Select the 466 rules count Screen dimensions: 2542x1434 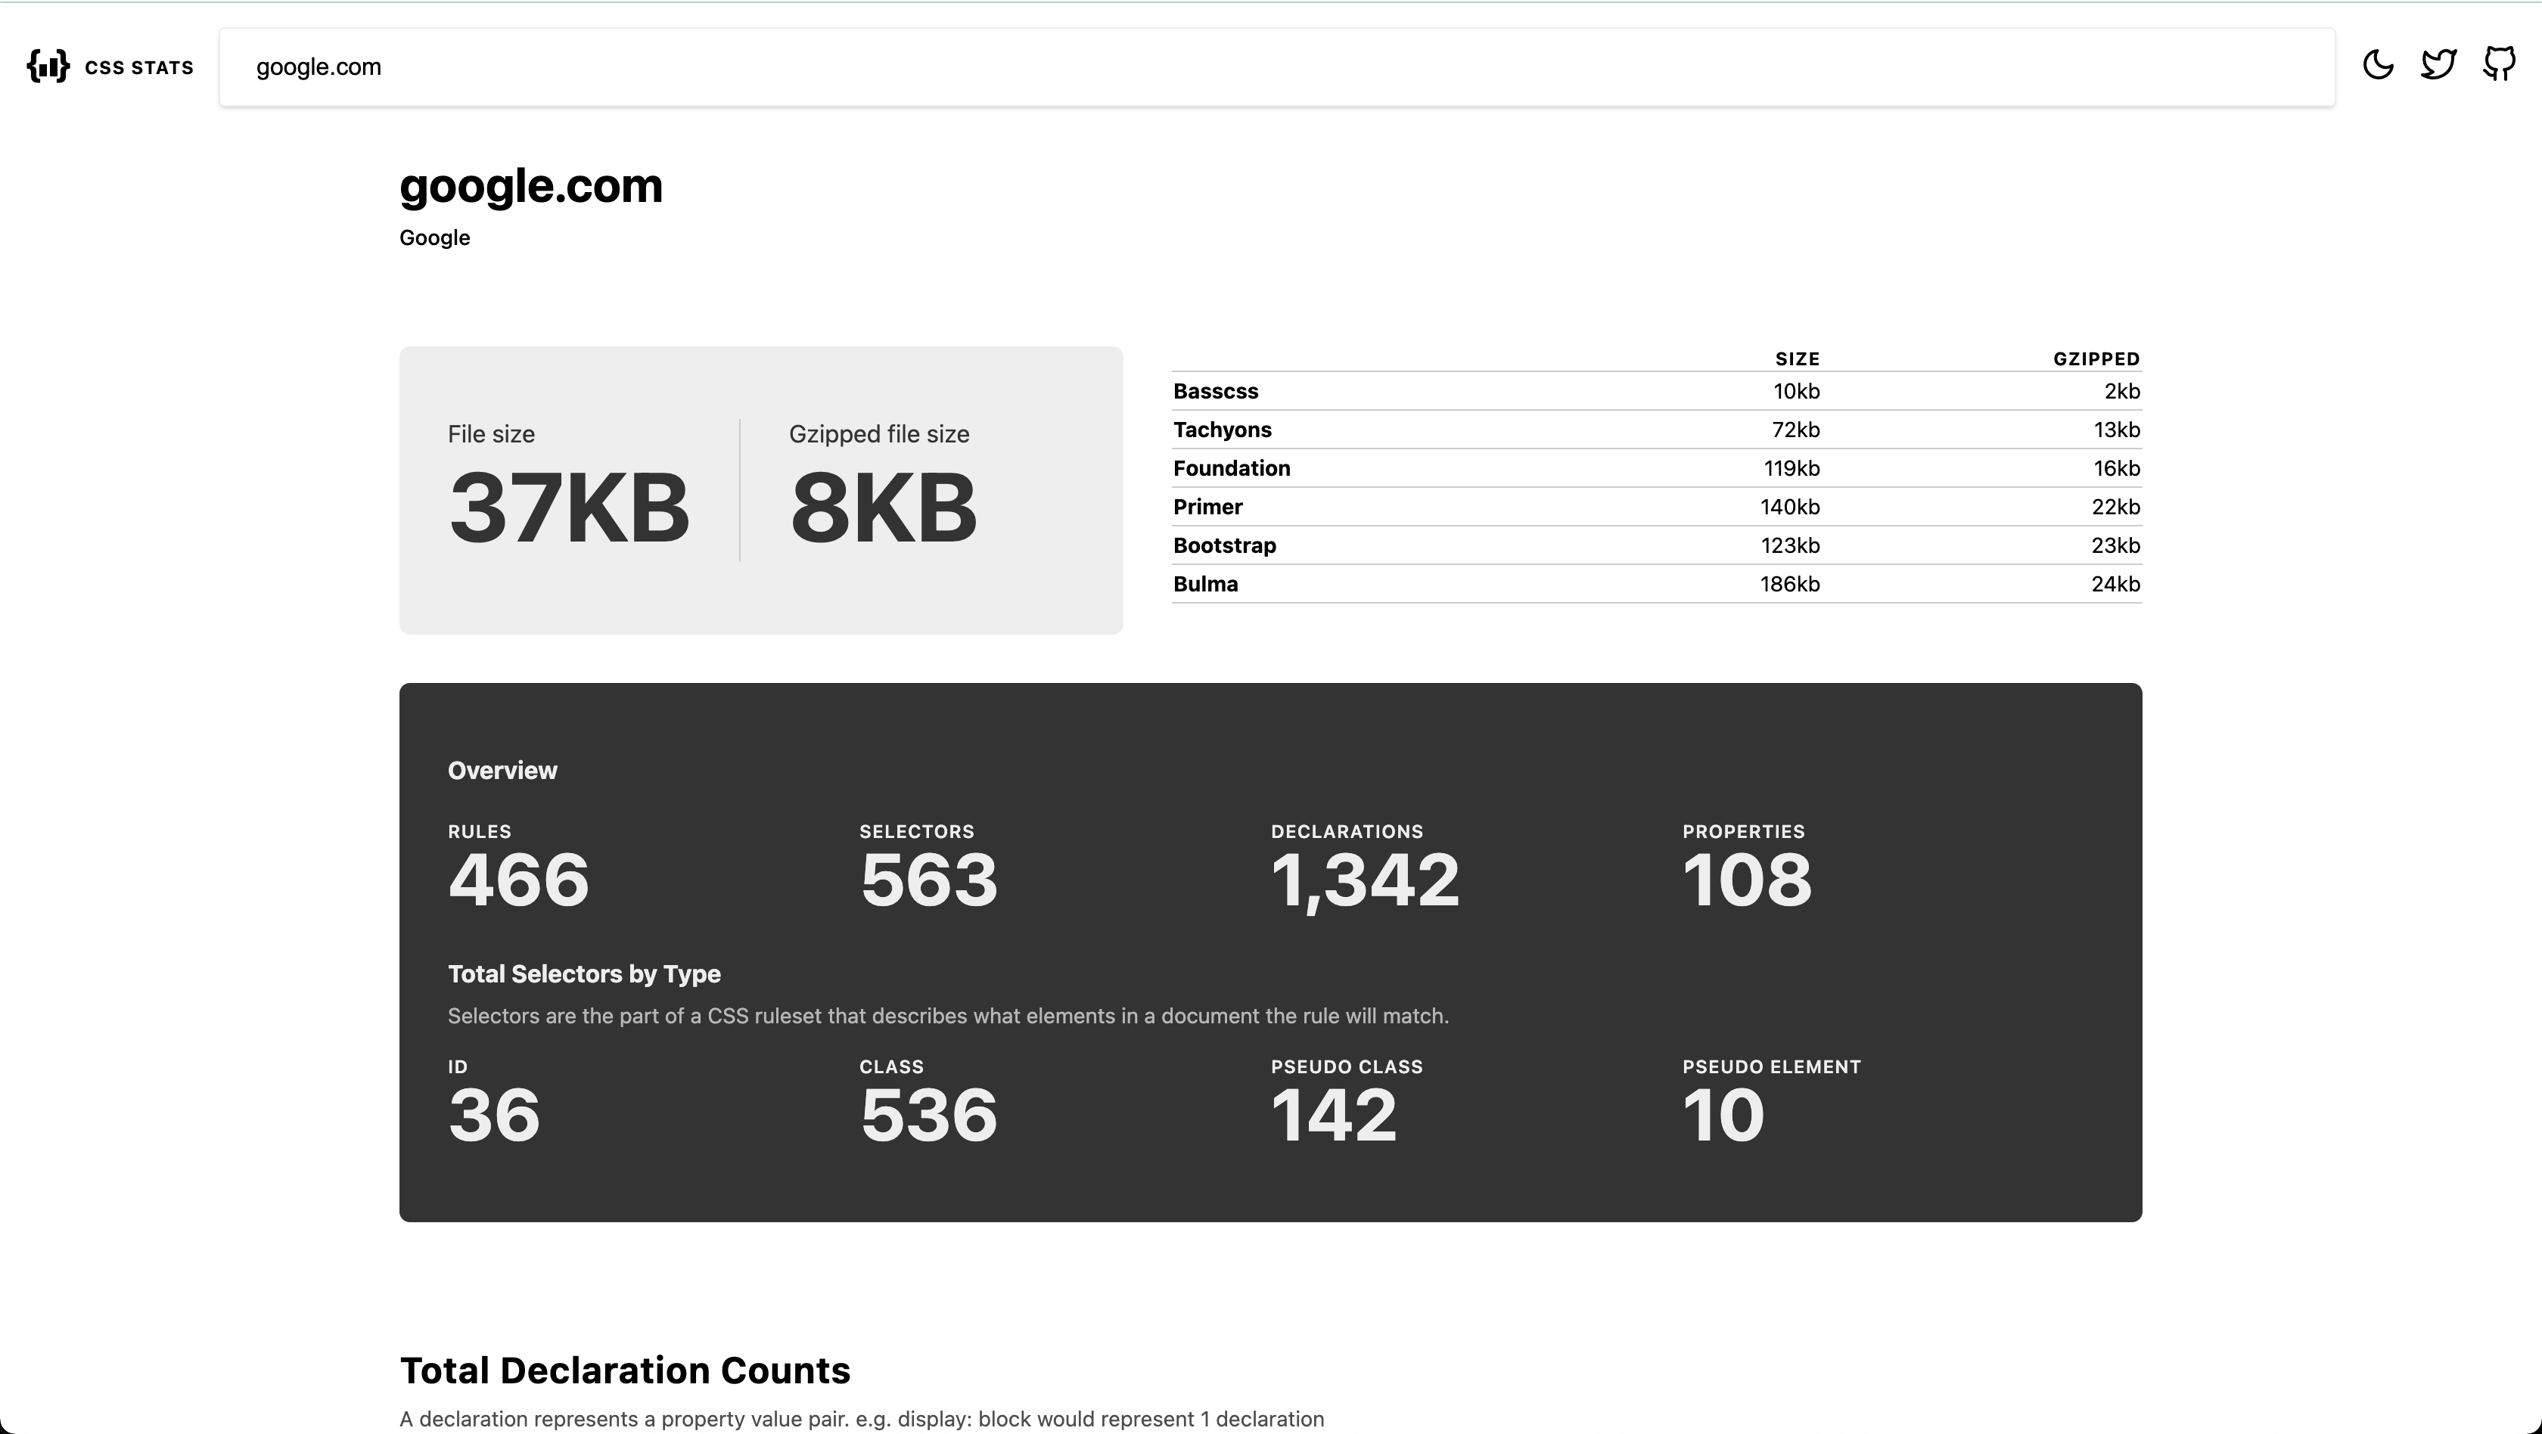(x=519, y=880)
